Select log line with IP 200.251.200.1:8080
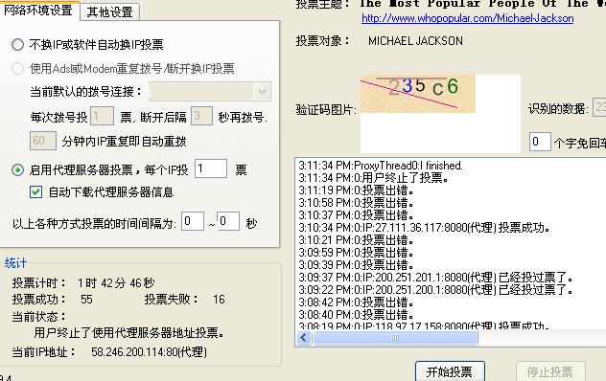 pos(436,289)
